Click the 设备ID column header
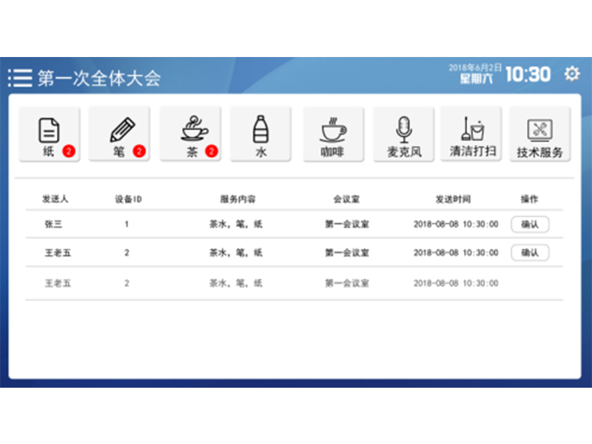This screenshot has height=444, width=592. [127, 200]
